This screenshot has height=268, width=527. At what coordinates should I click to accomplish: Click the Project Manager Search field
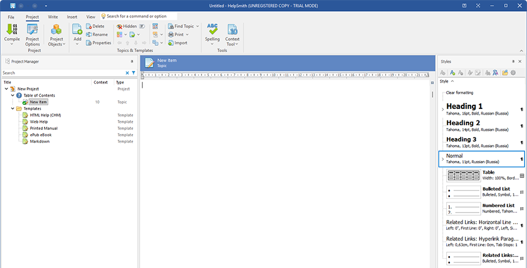click(63, 73)
